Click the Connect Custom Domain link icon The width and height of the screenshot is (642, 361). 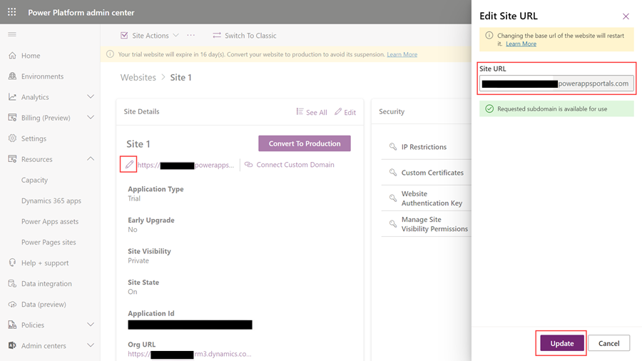pyautogui.click(x=249, y=165)
